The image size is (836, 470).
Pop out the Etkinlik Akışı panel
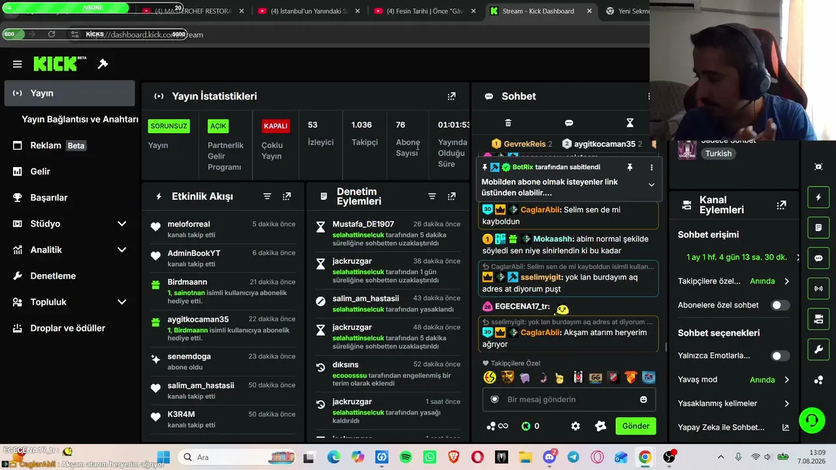pyautogui.click(x=287, y=196)
